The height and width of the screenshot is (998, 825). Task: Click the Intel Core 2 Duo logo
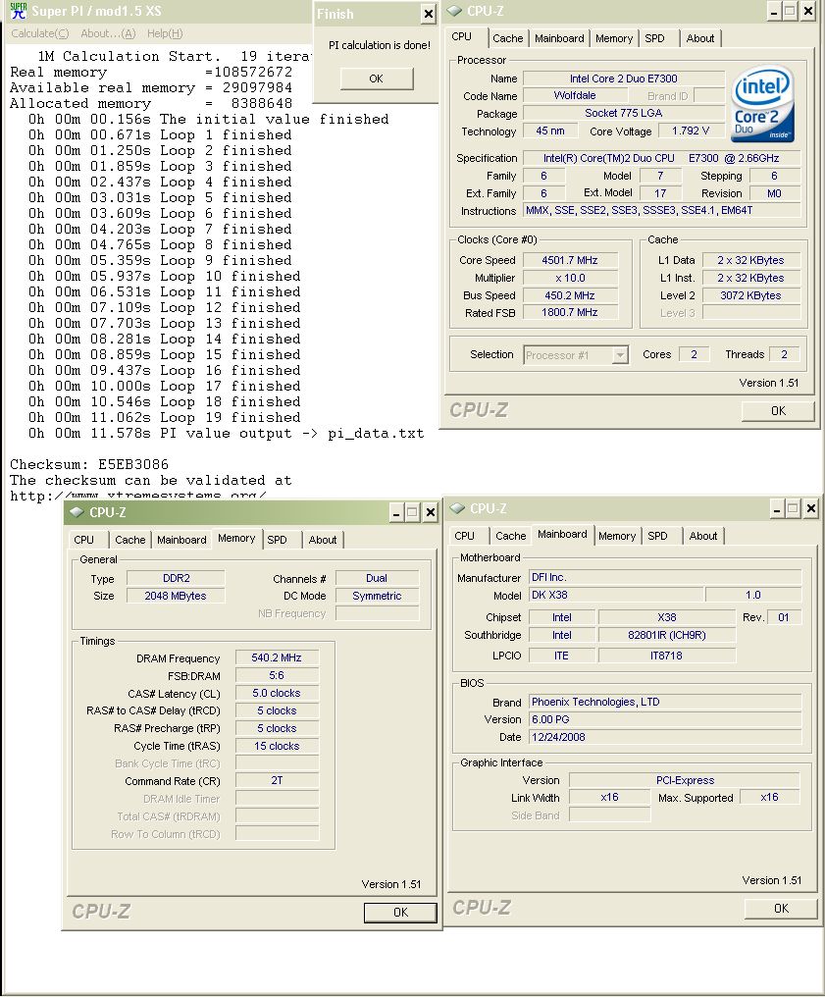click(762, 104)
